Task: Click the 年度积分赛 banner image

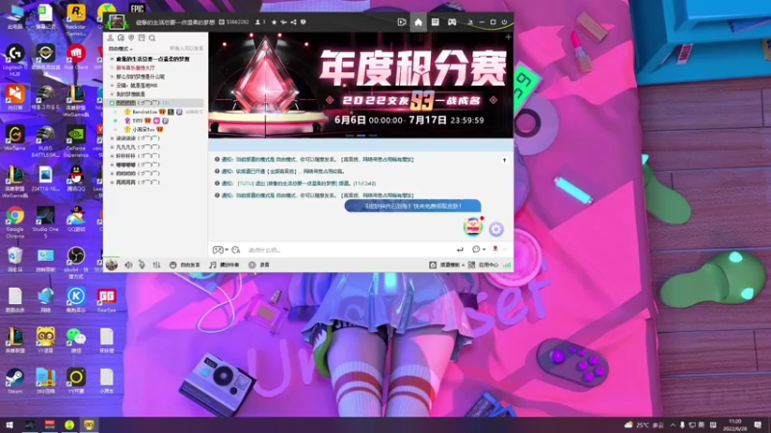Action: point(360,86)
